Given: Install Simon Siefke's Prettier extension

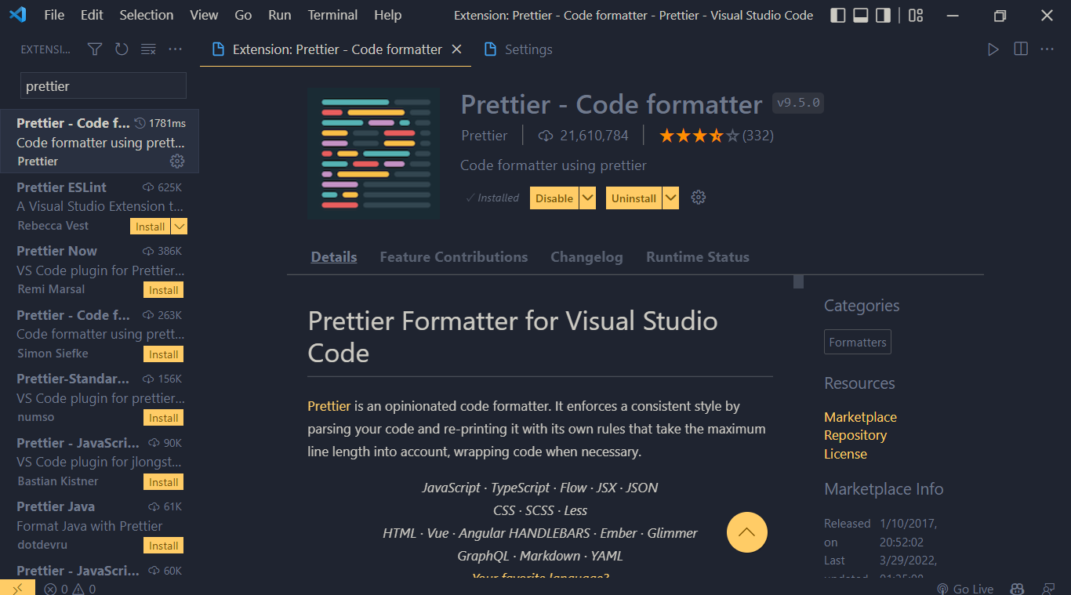Looking at the screenshot, I should pos(164,354).
